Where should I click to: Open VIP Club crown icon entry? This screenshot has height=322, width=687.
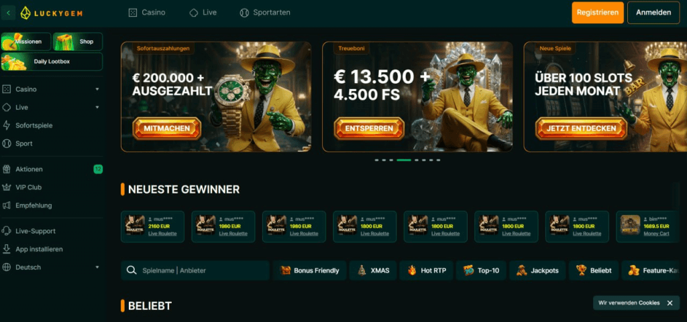7,187
